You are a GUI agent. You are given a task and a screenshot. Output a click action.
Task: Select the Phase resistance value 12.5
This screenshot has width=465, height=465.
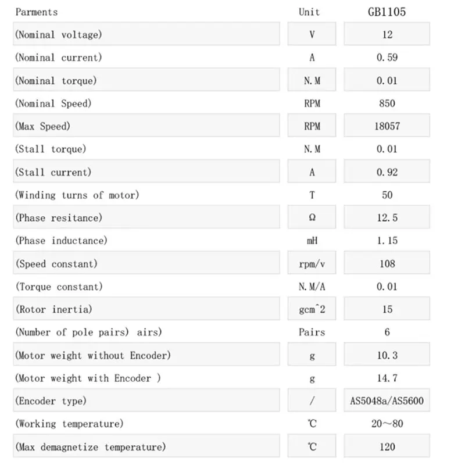(x=387, y=218)
